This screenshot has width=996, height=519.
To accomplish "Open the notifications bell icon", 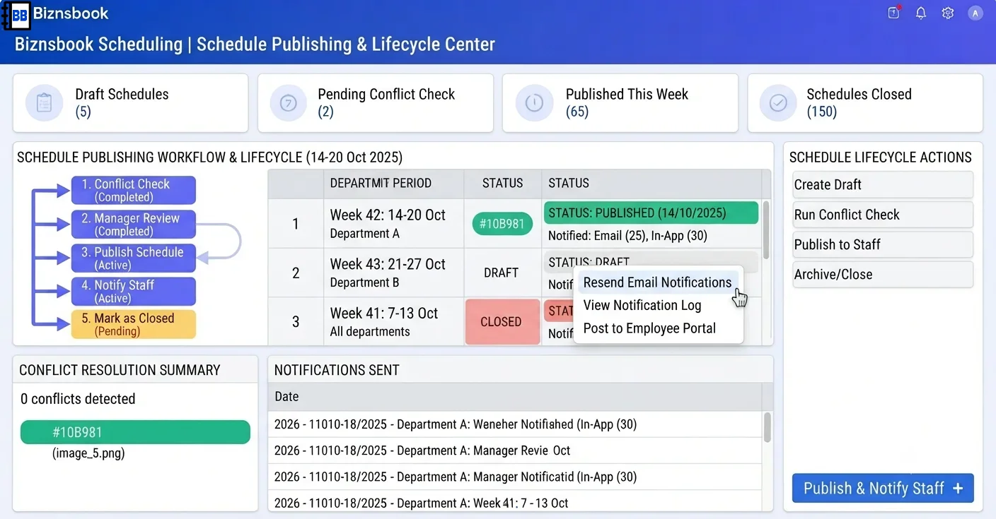I will (x=921, y=13).
